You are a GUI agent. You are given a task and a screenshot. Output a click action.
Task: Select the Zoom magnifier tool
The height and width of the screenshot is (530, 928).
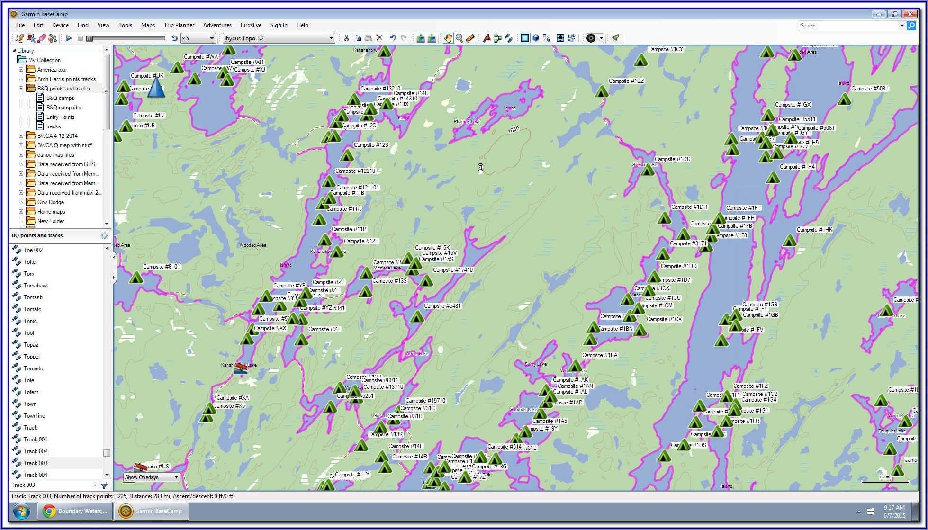(459, 38)
